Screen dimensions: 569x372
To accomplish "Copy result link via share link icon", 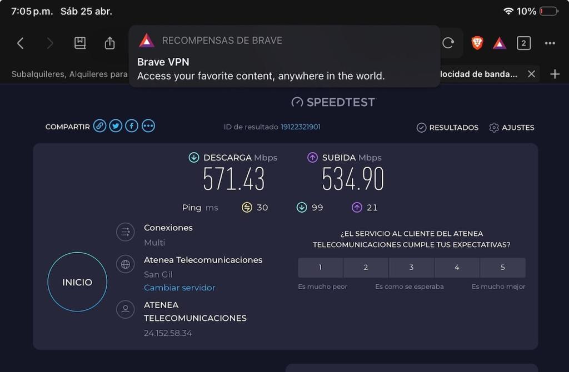I will tap(100, 126).
